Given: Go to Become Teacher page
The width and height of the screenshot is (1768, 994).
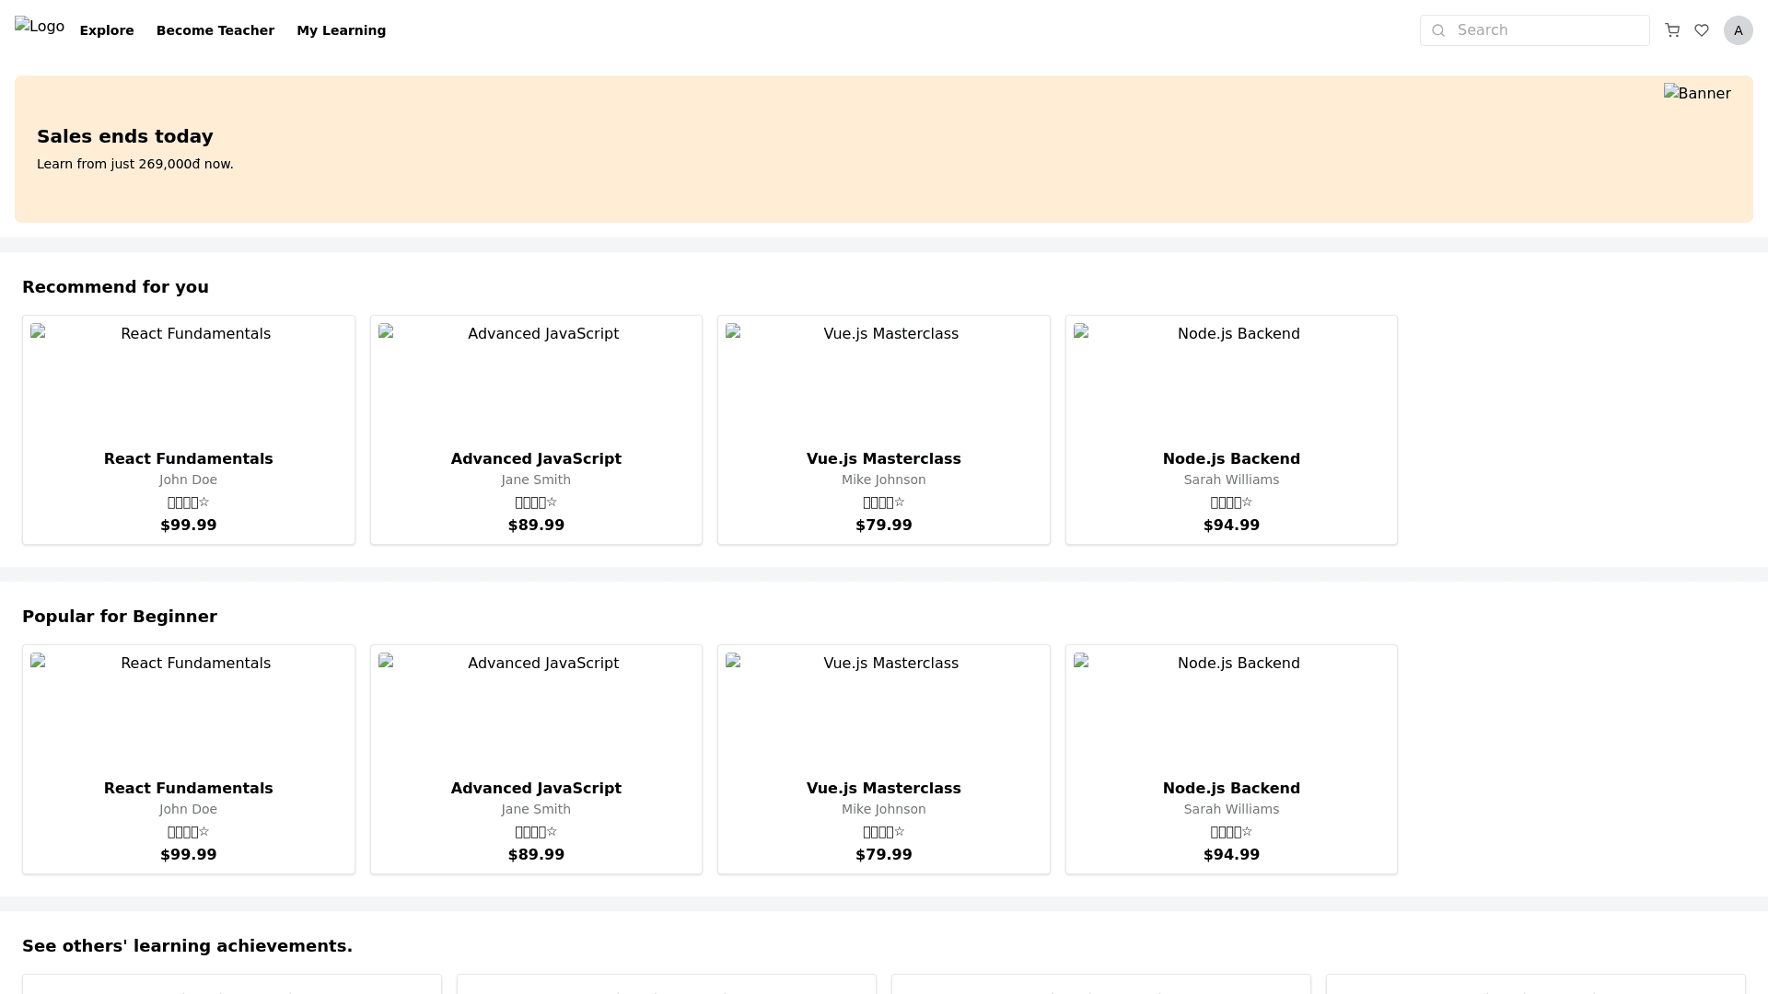Looking at the screenshot, I should click(x=215, y=30).
